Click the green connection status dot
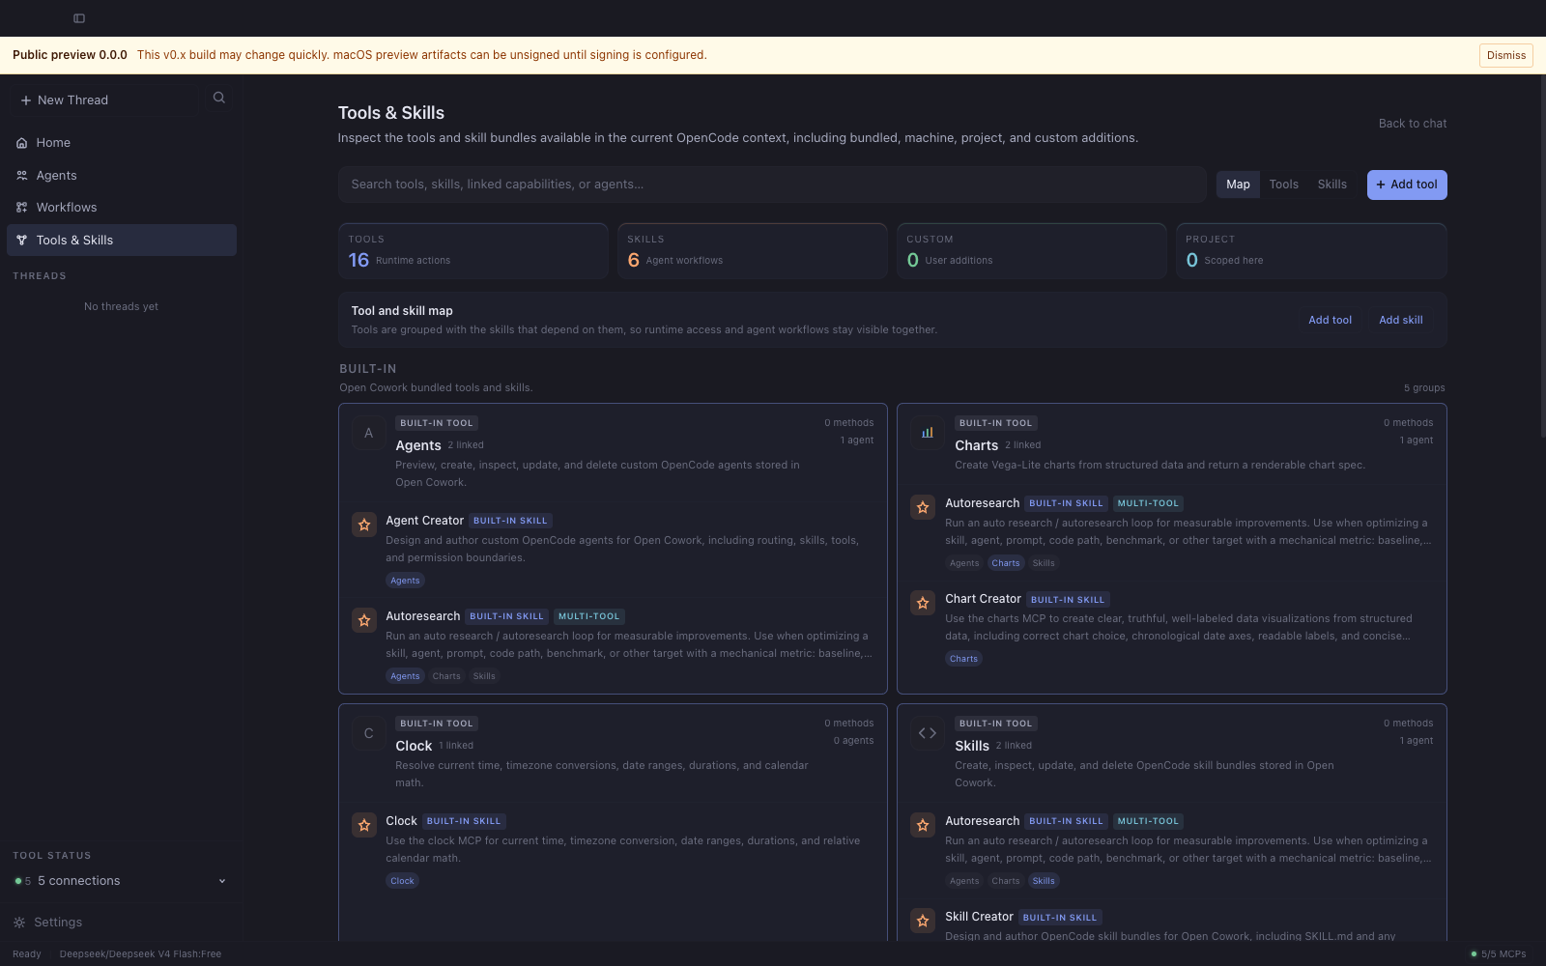Image resolution: width=1546 pixels, height=966 pixels. pyautogui.click(x=17, y=881)
